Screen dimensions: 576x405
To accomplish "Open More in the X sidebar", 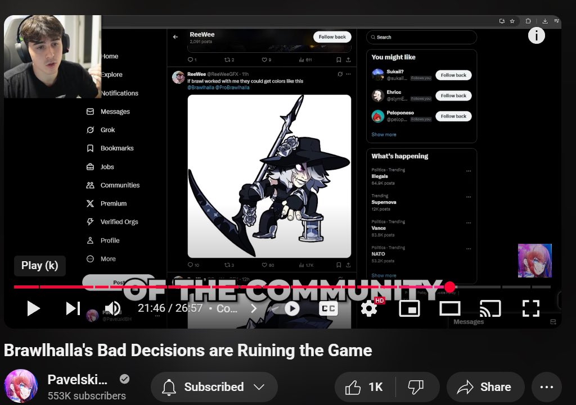I will [101, 259].
